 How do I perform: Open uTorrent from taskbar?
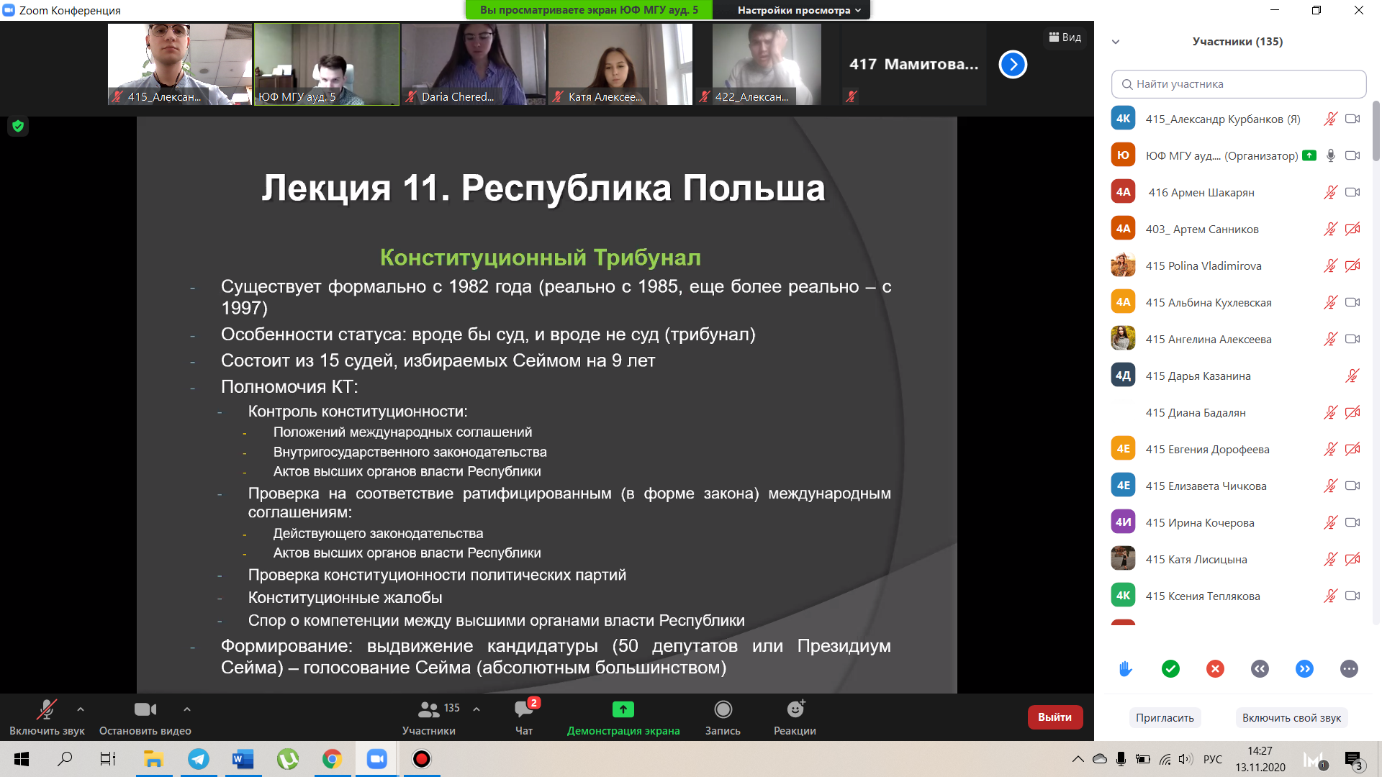pyautogui.click(x=287, y=759)
